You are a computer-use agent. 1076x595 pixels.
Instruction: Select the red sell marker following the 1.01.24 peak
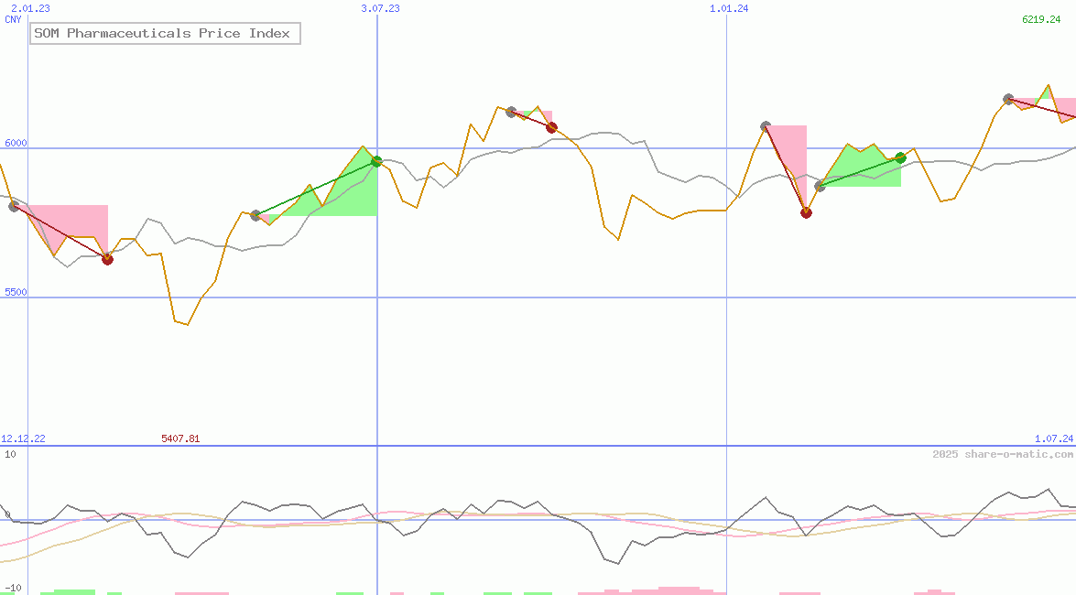click(x=806, y=211)
